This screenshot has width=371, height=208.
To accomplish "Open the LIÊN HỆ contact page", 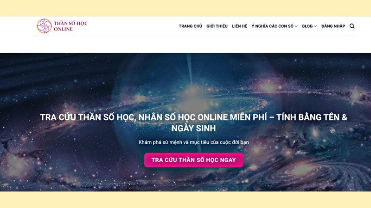I will [239, 26].
